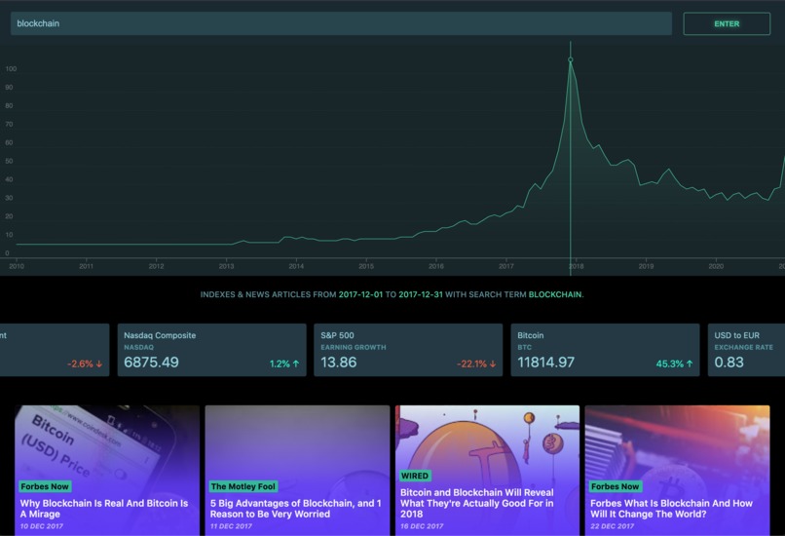Click the WIRED source tag
The height and width of the screenshot is (536, 785).
415,476
